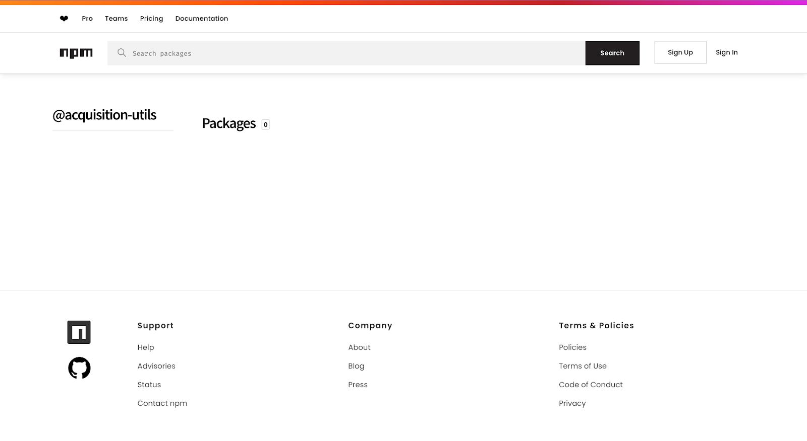
Task: Open Pricing page from top nav
Action: pyautogui.click(x=151, y=19)
